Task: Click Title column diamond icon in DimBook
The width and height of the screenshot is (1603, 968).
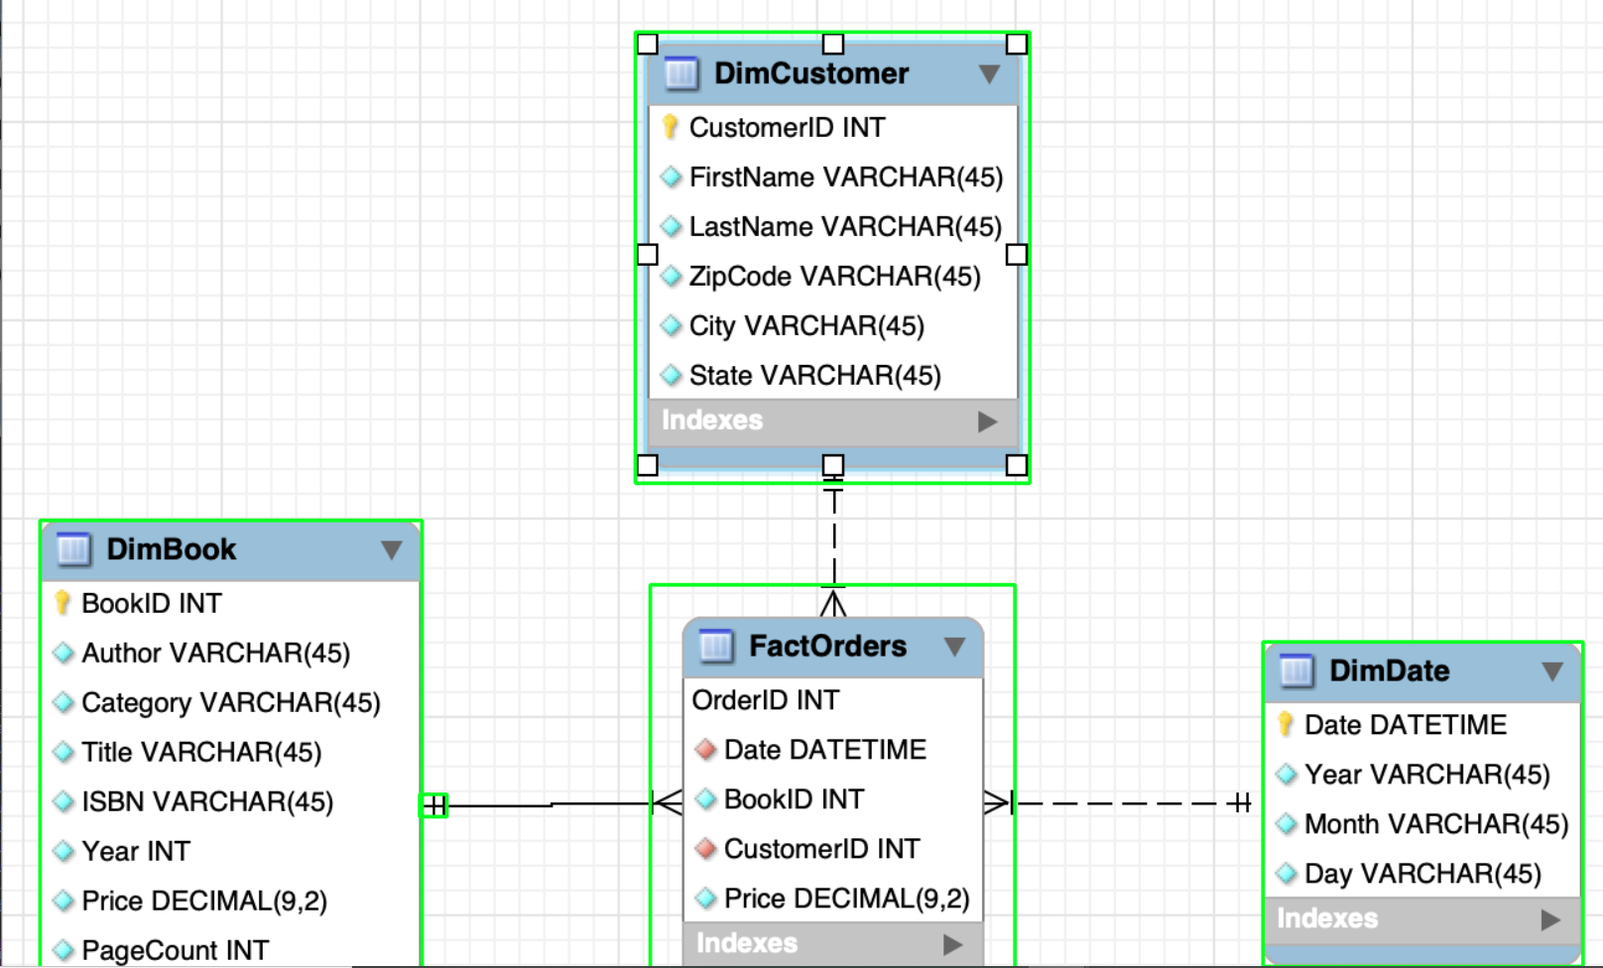Action: (x=63, y=752)
